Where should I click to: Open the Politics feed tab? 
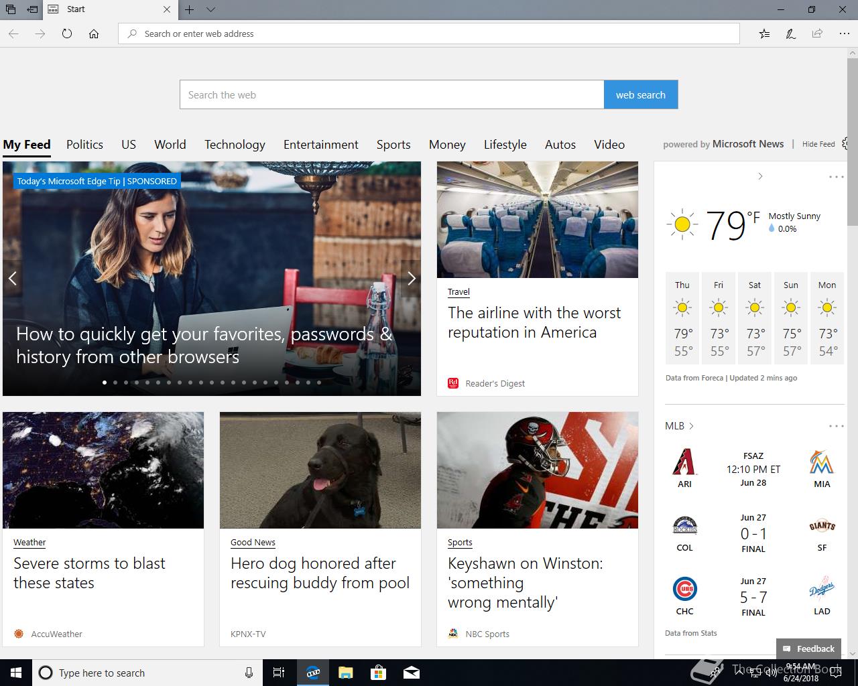[84, 145]
